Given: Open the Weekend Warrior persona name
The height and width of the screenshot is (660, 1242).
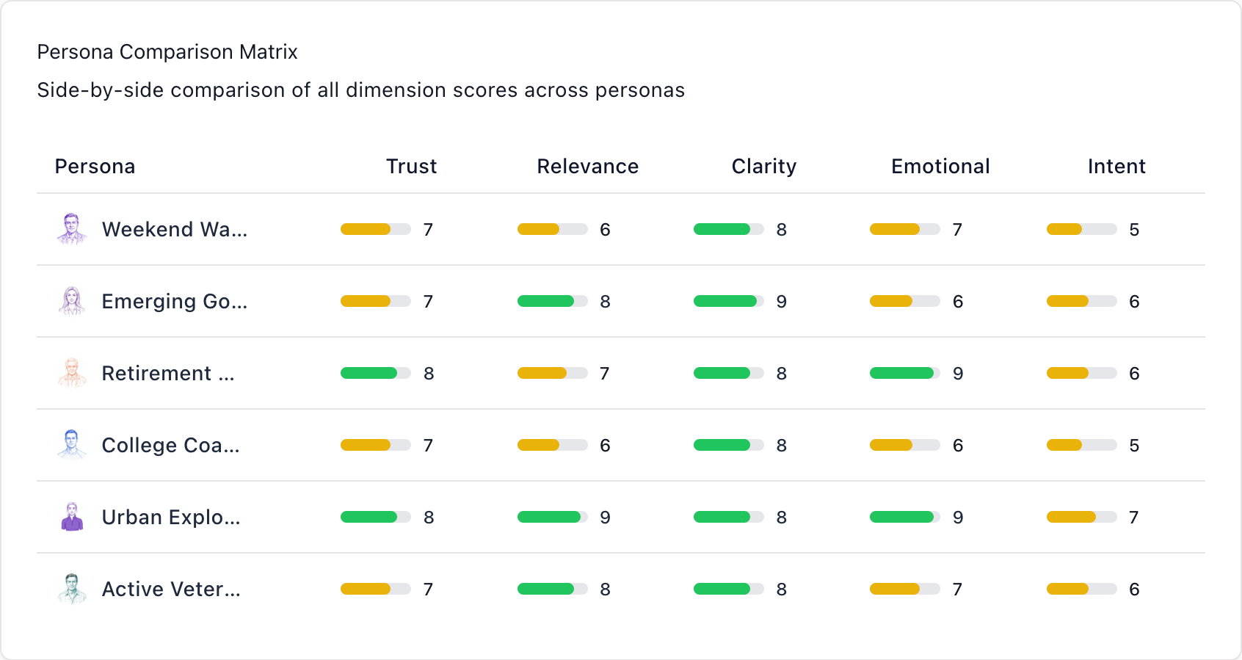Looking at the screenshot, I should pos(175,229).
